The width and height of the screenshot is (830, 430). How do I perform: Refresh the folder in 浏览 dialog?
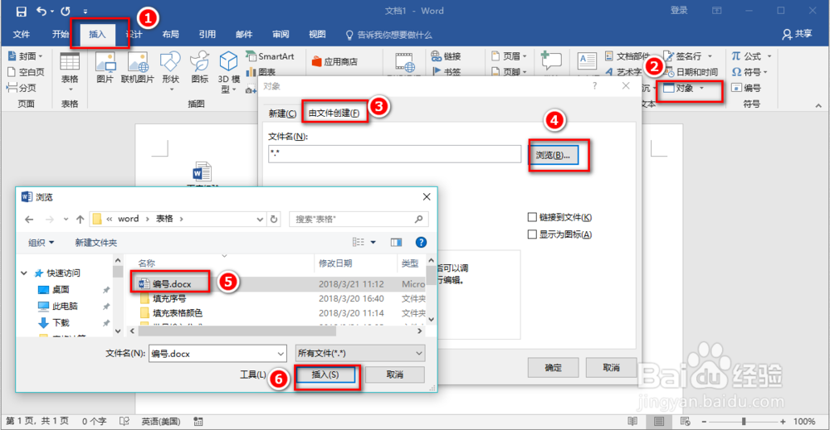click(274, 220)
